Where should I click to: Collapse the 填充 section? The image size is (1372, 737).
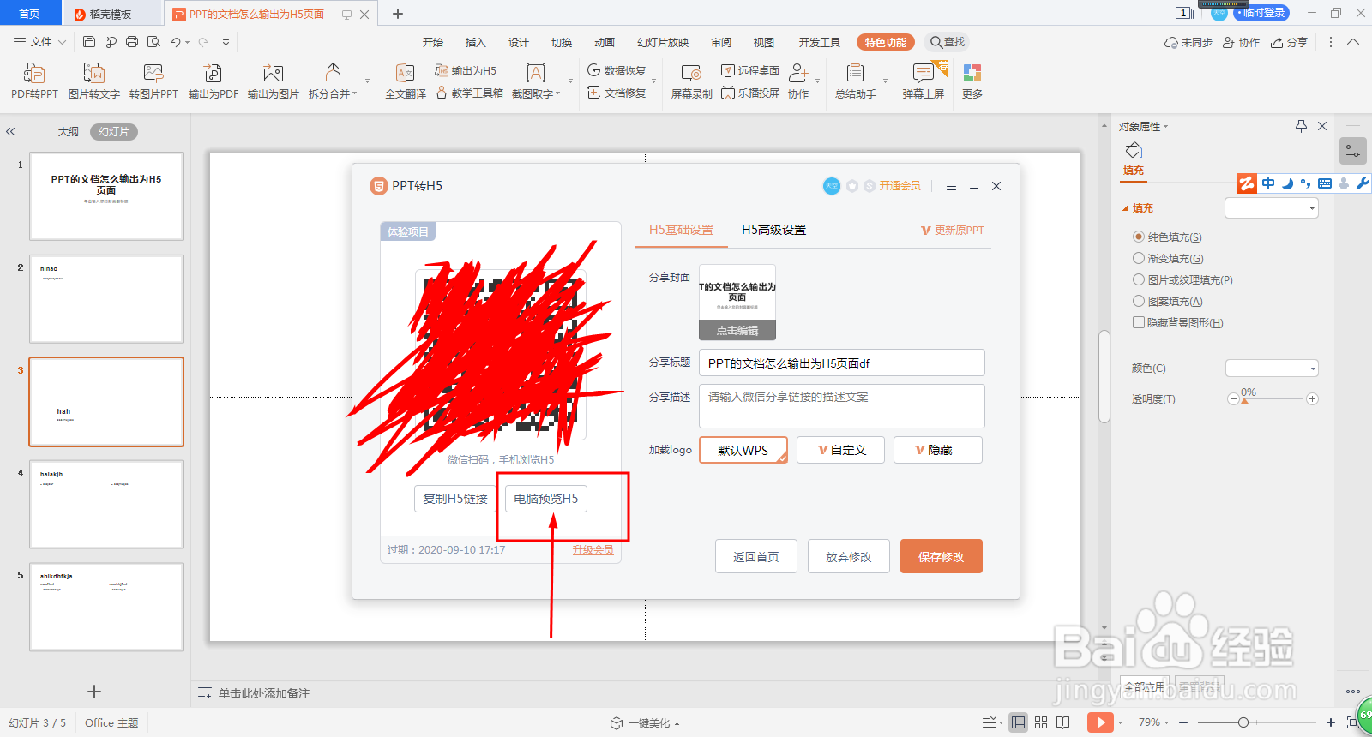1126,208
